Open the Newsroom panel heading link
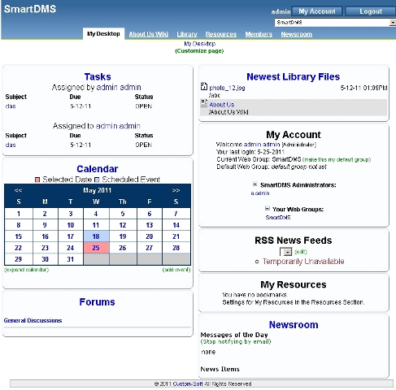 tap(294, 325)
